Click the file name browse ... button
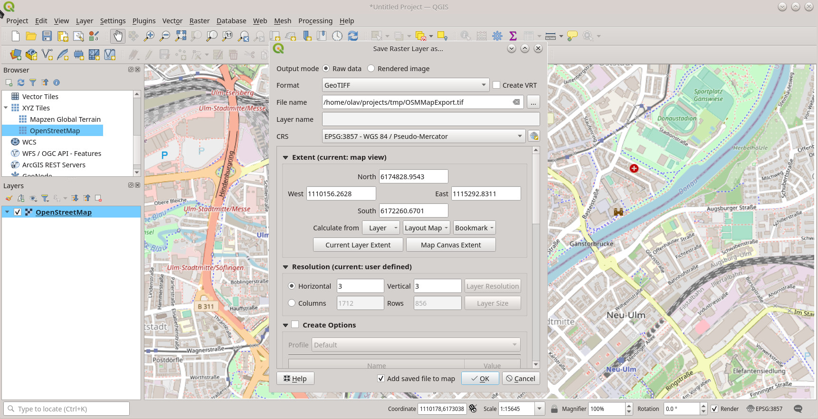The width and height of the screenshot is (818, 419). click(533, 102)
